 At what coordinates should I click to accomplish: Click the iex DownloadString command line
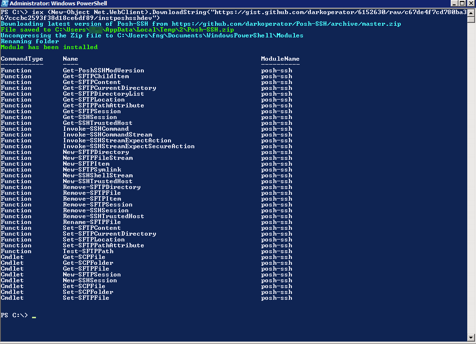[234, 15]
